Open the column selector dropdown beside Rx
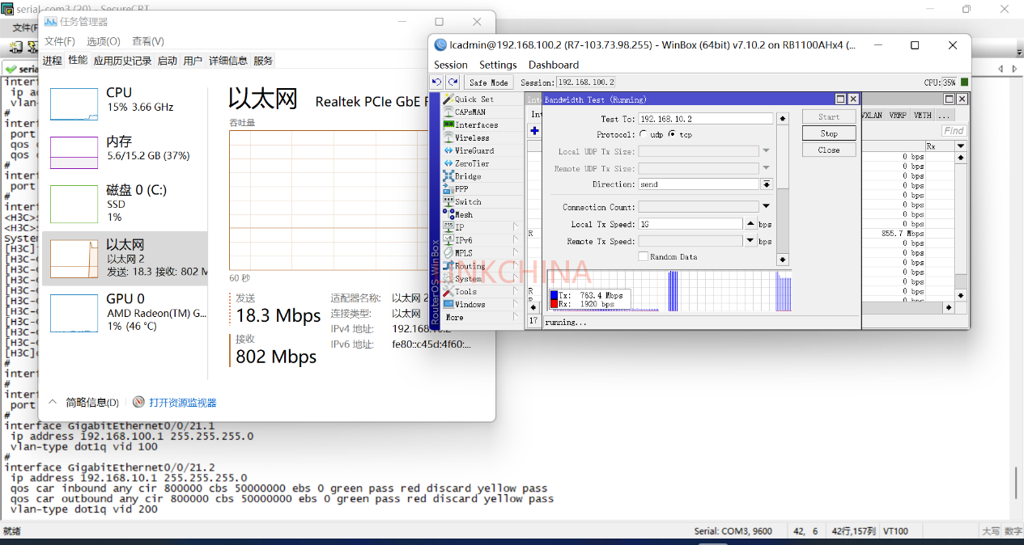 click(x=961, y=146)
